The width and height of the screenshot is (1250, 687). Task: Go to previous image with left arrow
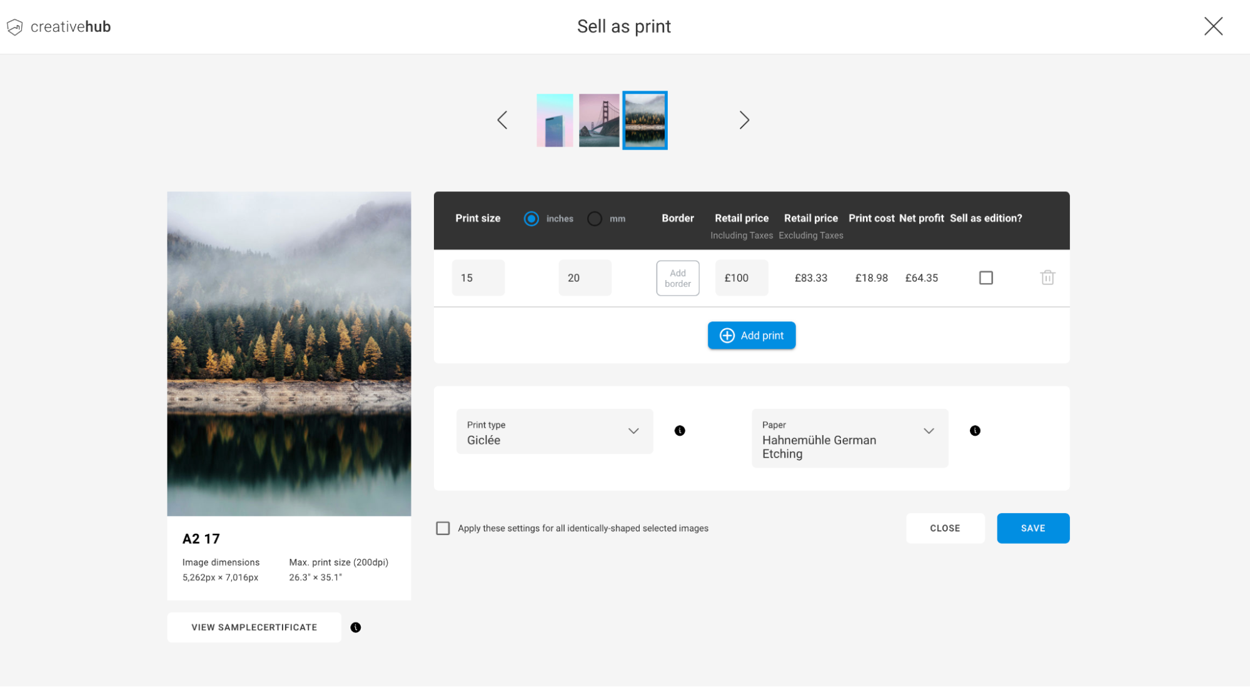click(x=502, y=120)
